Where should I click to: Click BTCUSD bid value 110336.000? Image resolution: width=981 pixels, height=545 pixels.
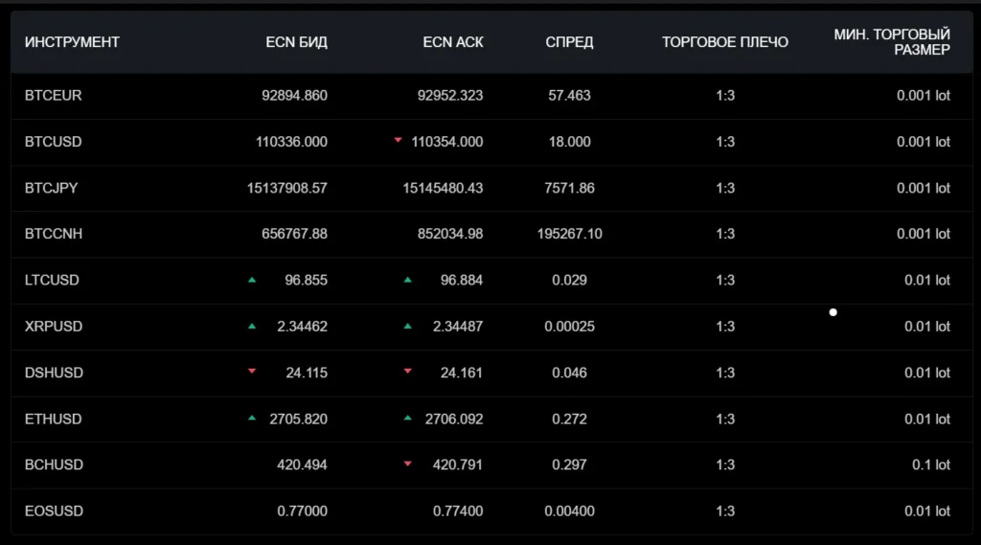click(291, 142)
